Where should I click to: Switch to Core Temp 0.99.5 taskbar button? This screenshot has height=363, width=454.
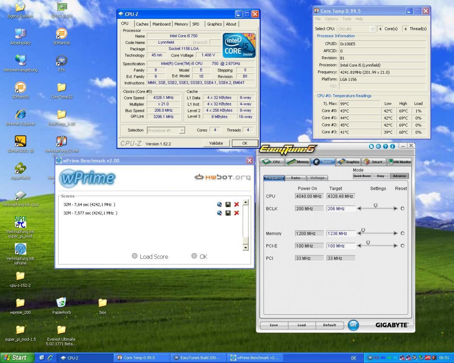[142, 358]
